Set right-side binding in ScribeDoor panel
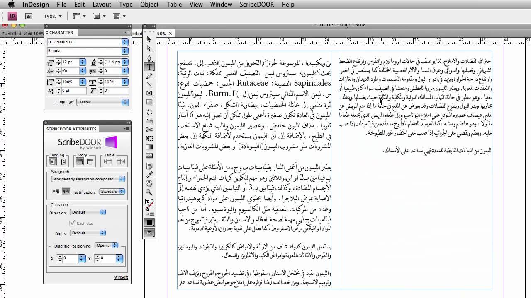Image resolution: width=531 pixels, height=298 pixels. coord(63,162)
